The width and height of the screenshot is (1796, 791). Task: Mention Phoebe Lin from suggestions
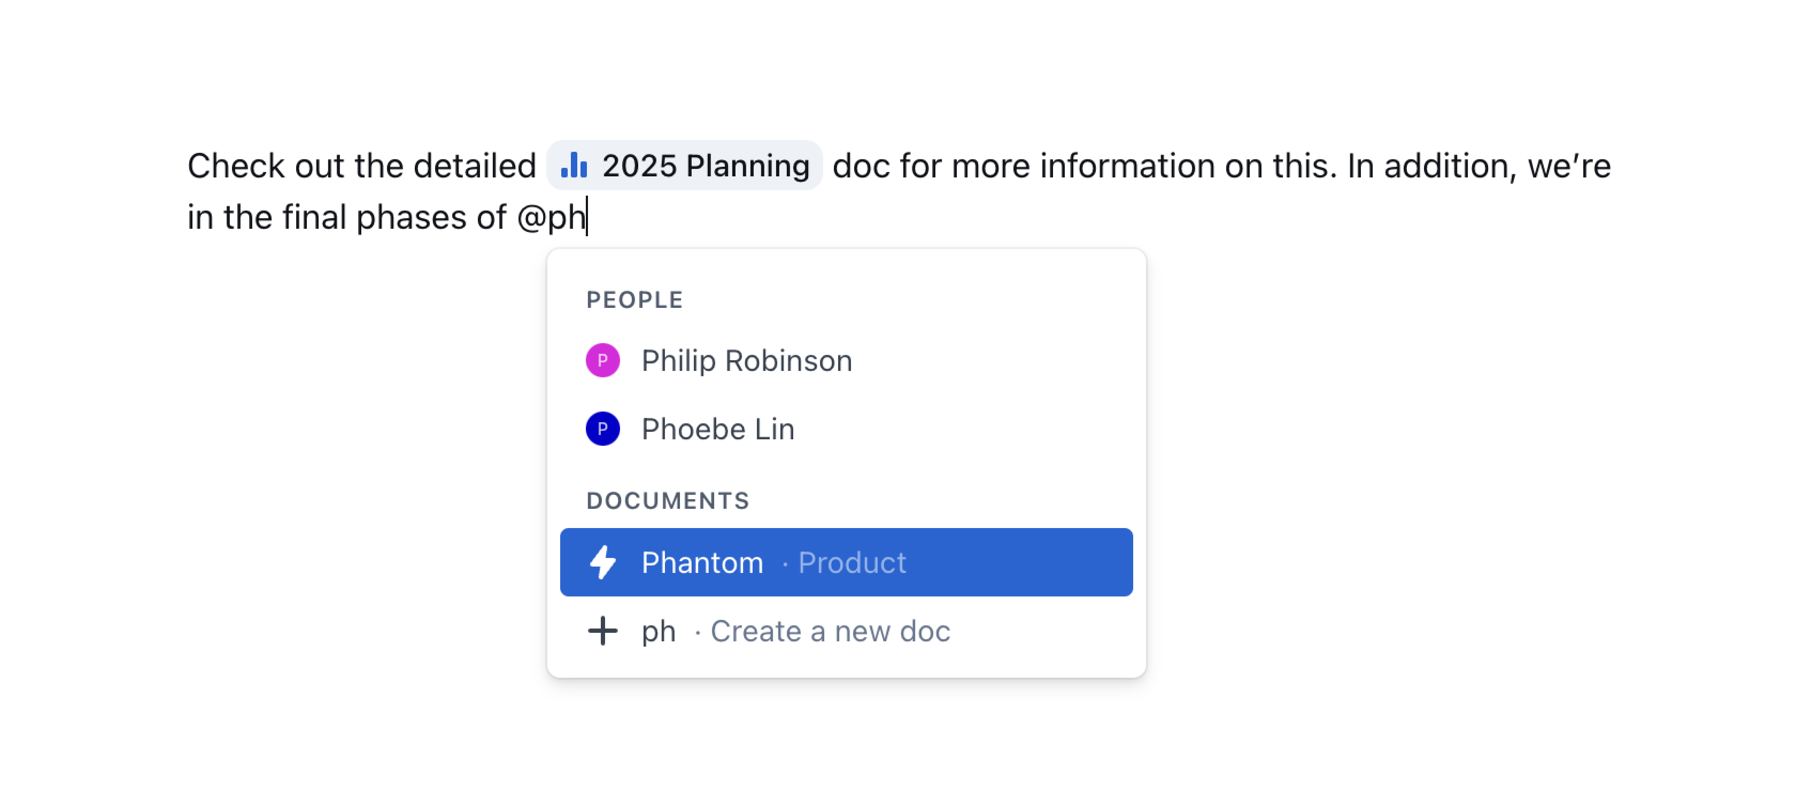coord(717,429)
